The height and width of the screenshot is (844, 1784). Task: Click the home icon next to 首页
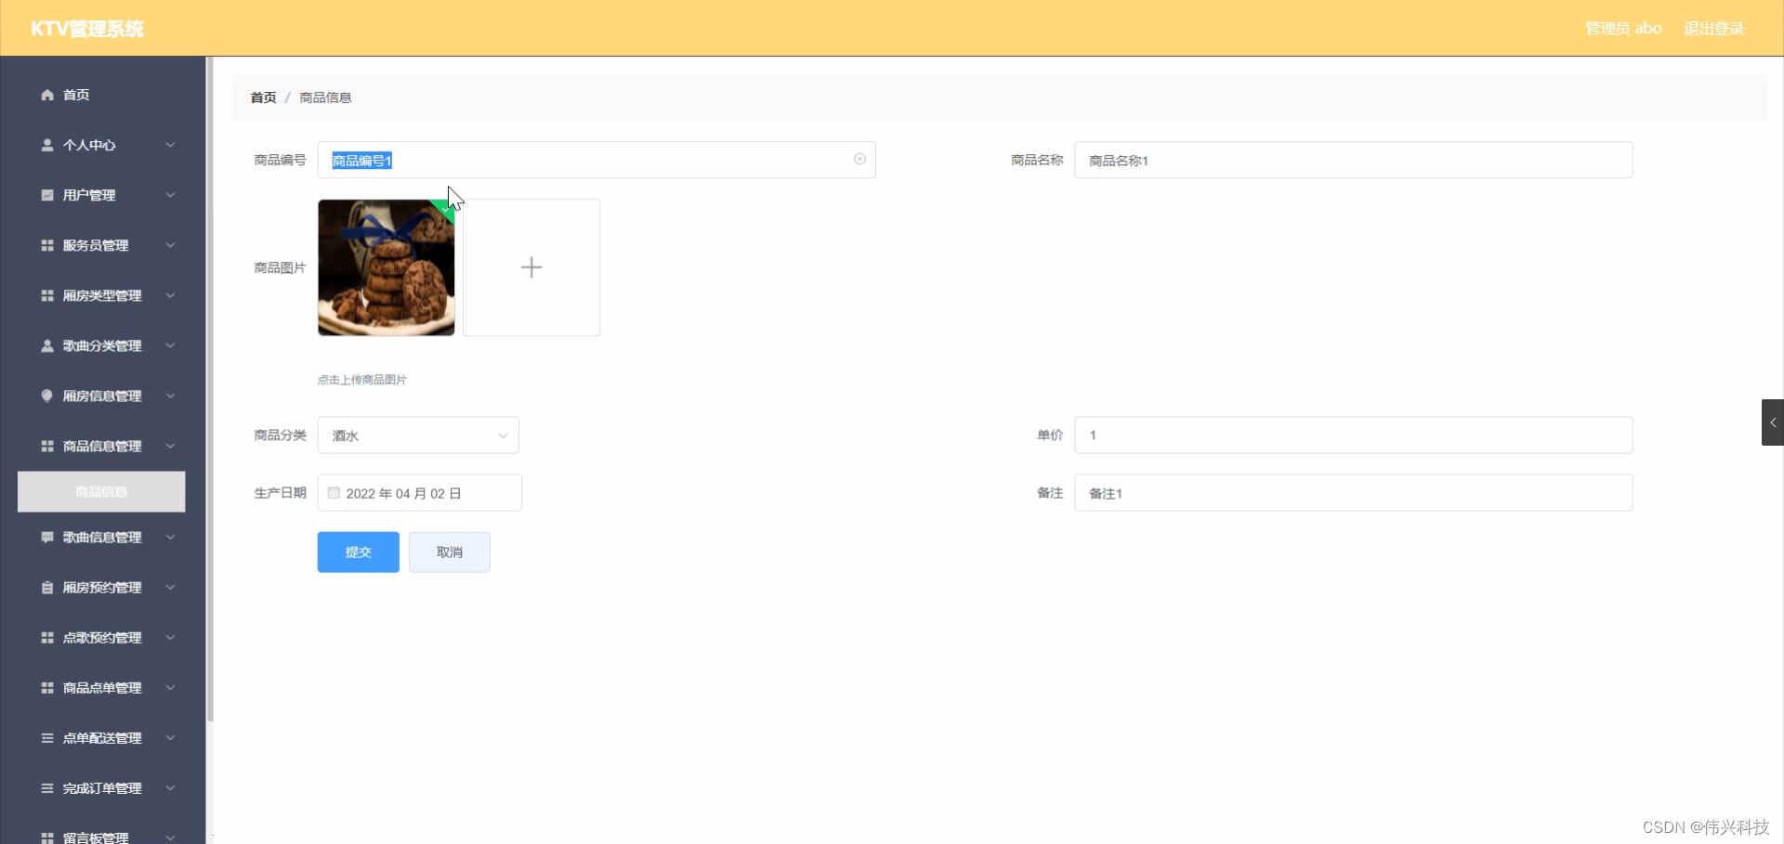coord(46,94)
